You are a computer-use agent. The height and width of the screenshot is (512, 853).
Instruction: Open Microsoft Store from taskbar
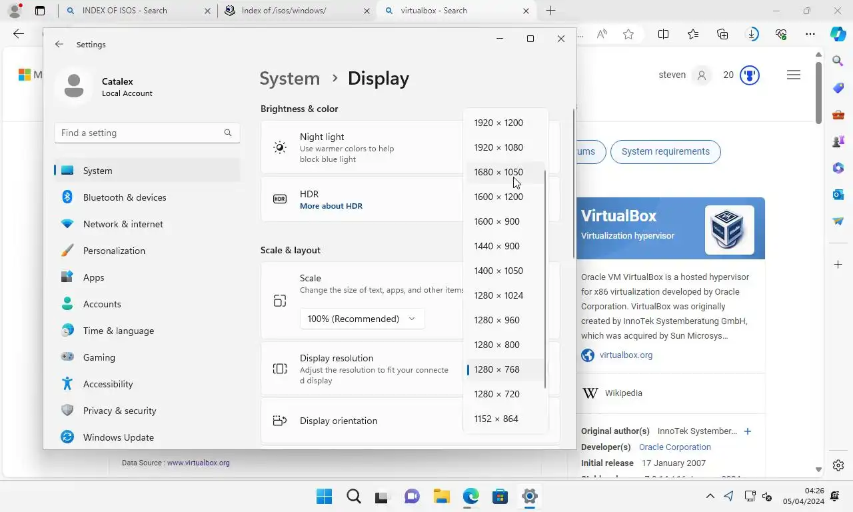(500, 497)
